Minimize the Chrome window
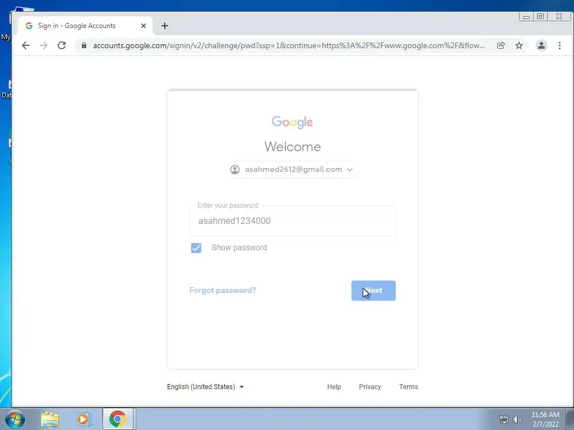 click(526, 17)
